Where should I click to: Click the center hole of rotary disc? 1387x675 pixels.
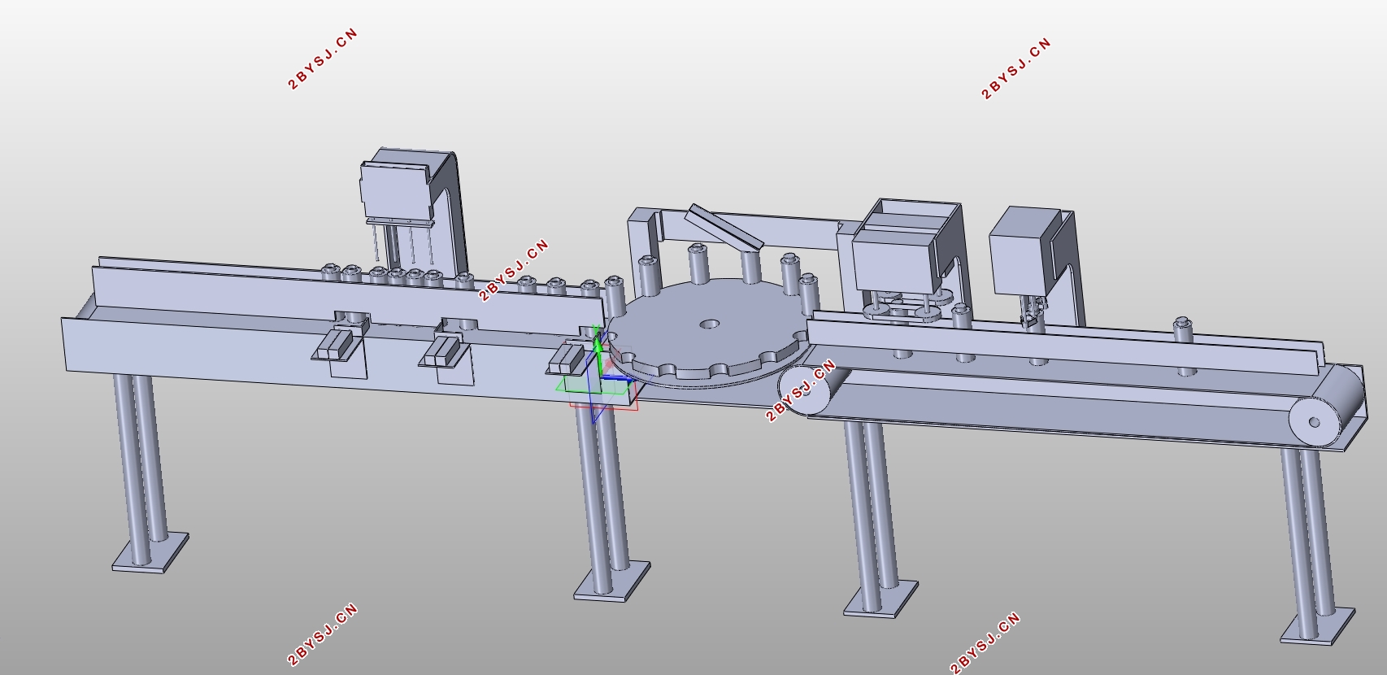coord(710,324)
